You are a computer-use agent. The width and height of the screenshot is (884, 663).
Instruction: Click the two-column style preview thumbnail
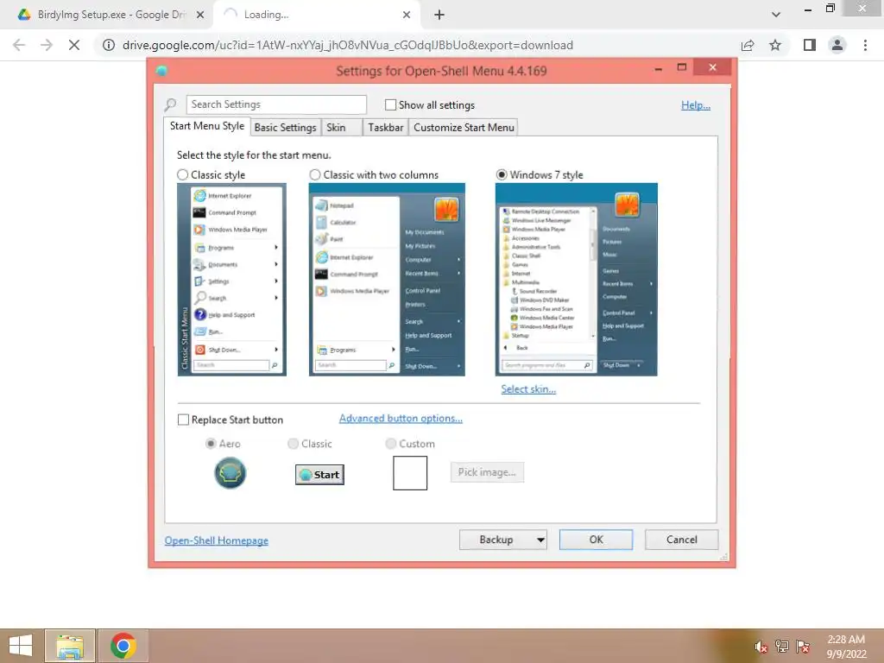387,280
